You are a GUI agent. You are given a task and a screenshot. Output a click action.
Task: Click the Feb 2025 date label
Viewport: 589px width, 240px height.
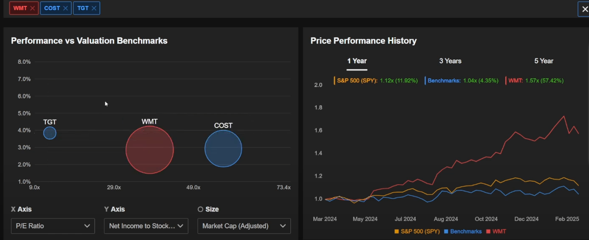tap(567, 219)
